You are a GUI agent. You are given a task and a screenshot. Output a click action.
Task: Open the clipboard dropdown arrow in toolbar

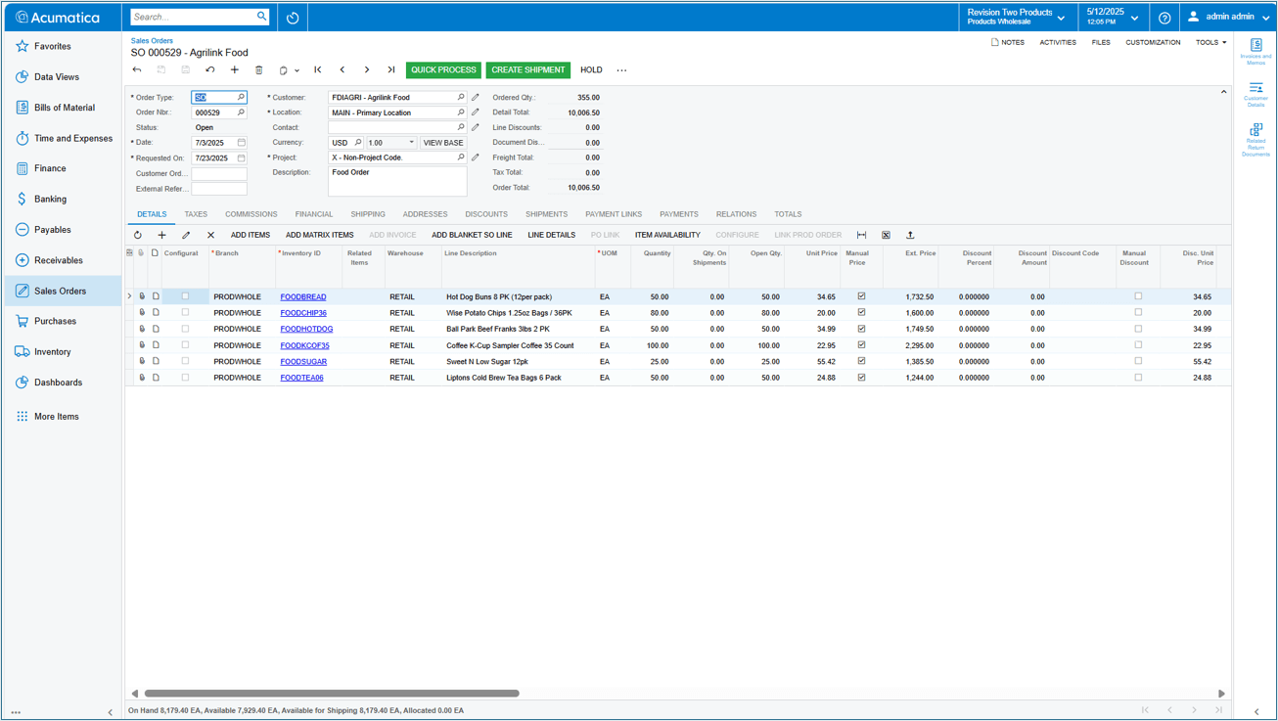(297, 70)
